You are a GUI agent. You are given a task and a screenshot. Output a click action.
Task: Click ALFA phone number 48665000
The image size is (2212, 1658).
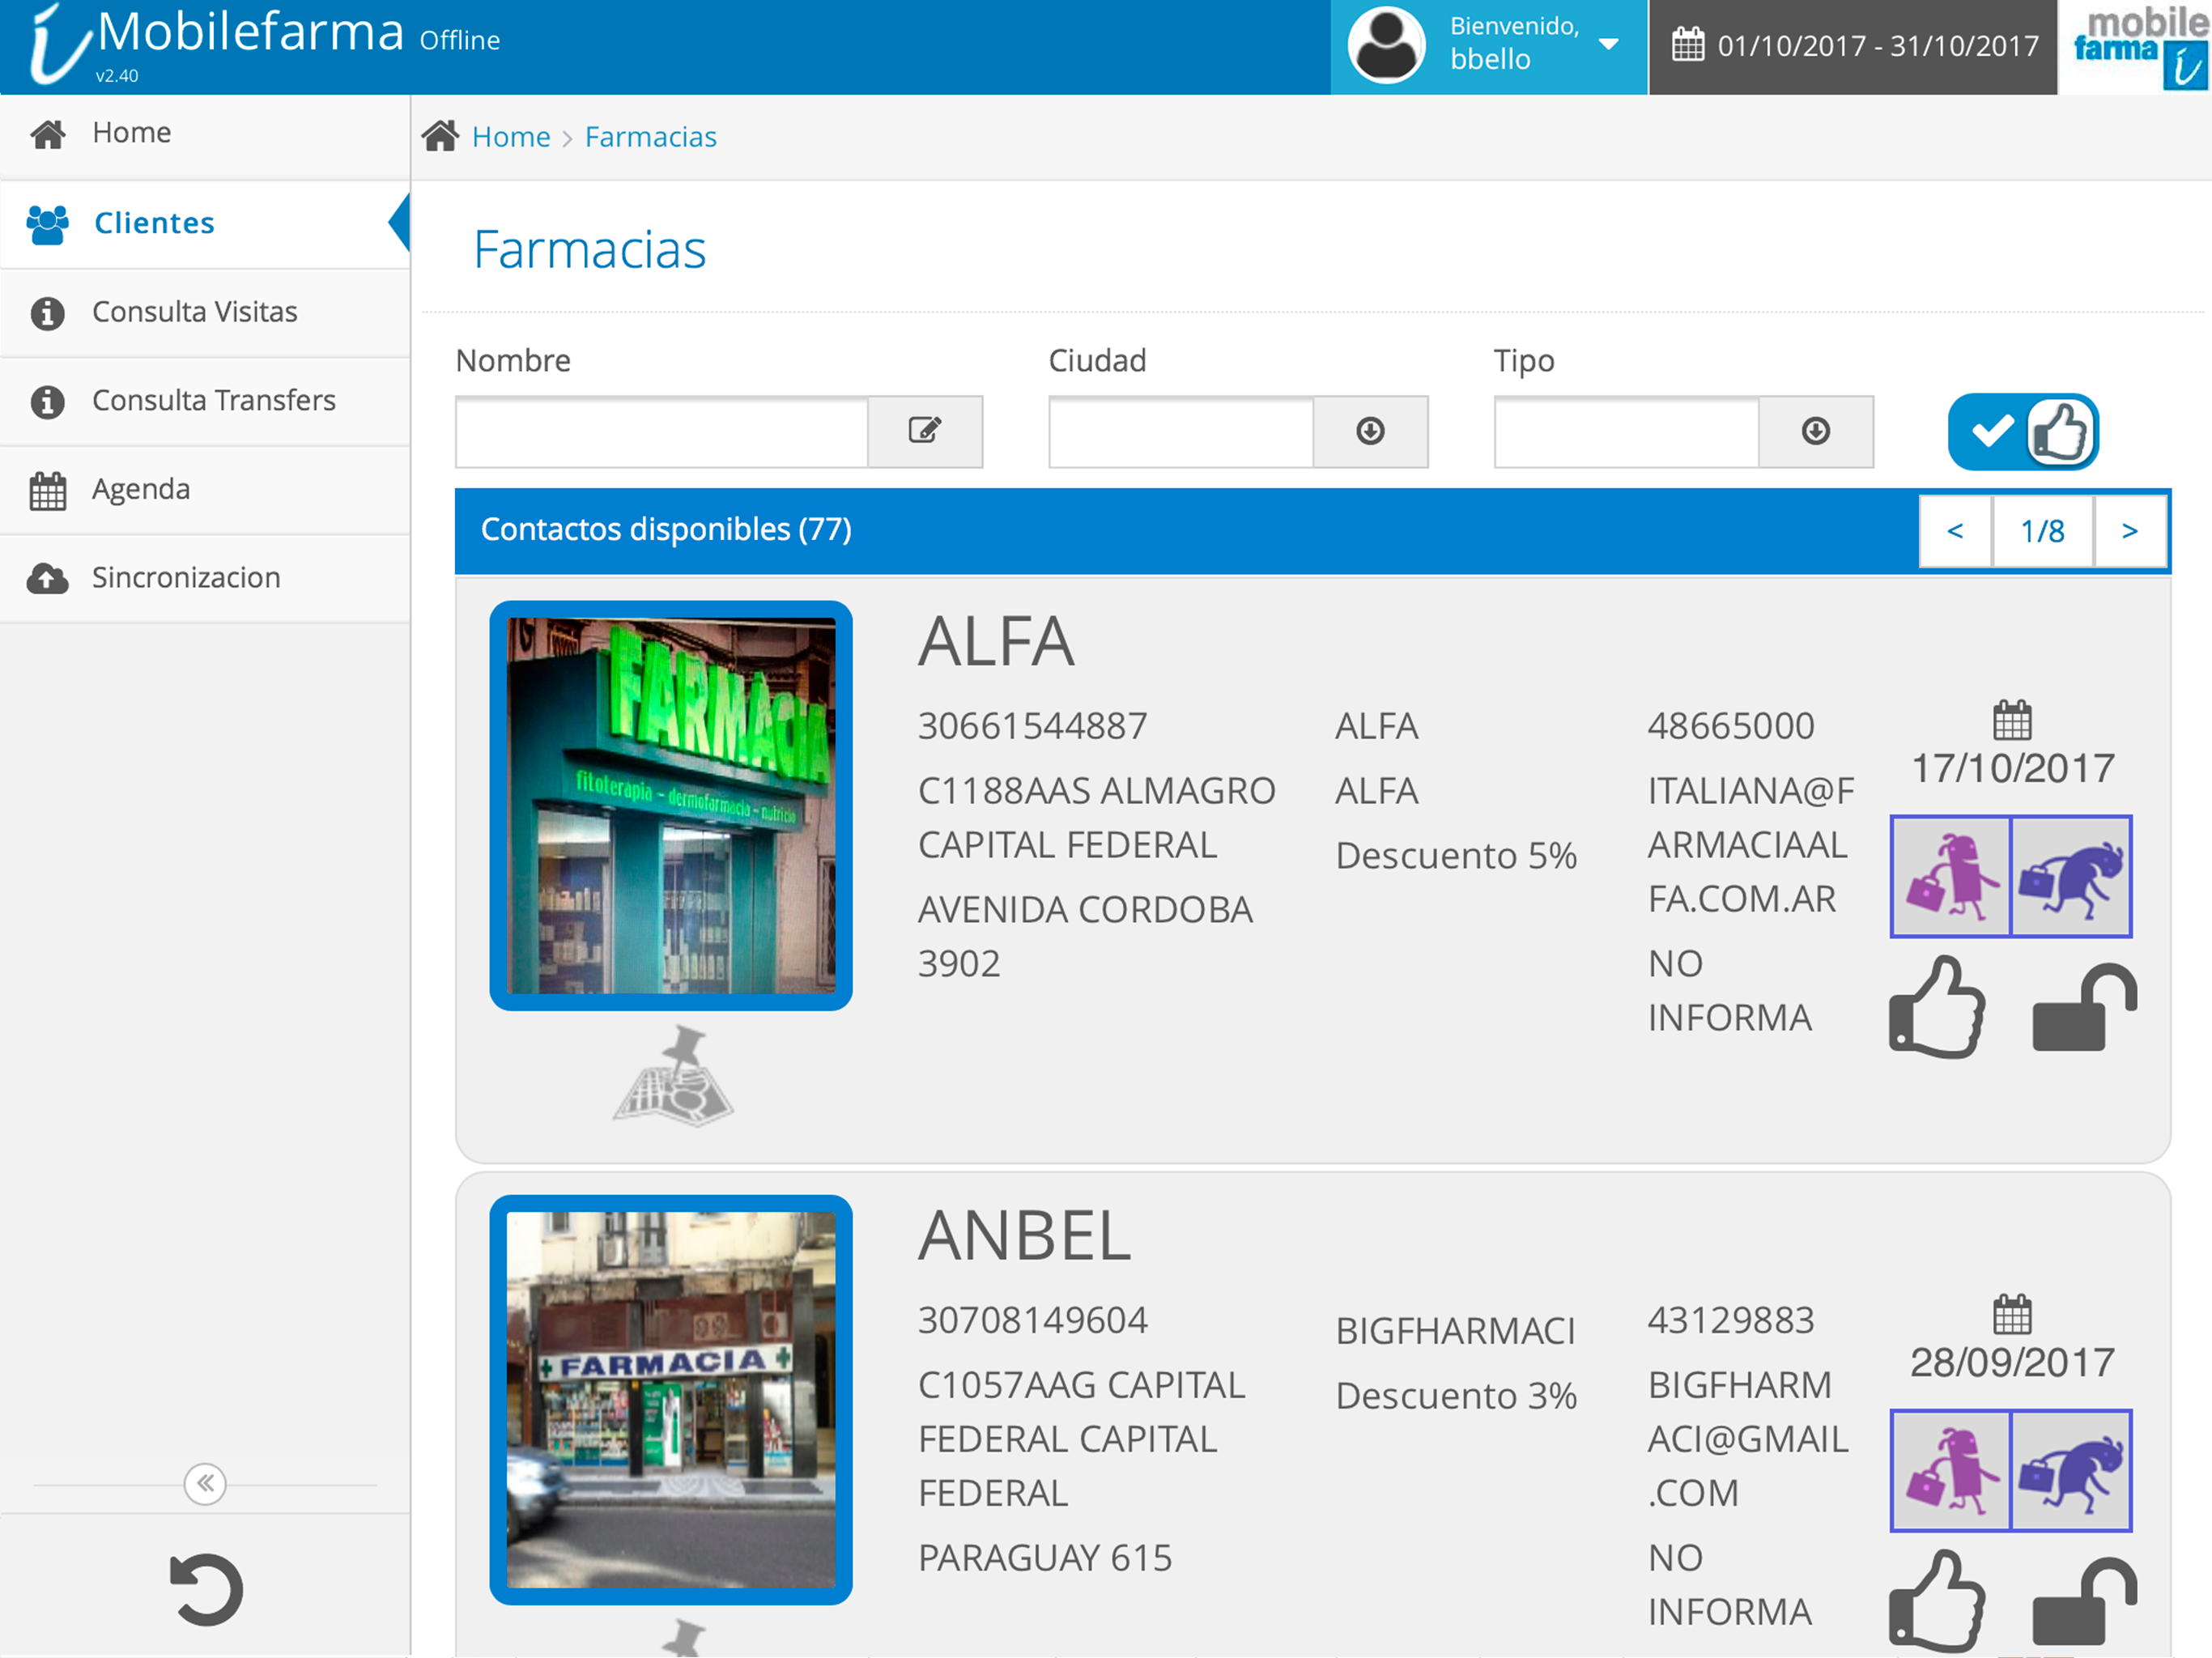tap(1730, 726)
